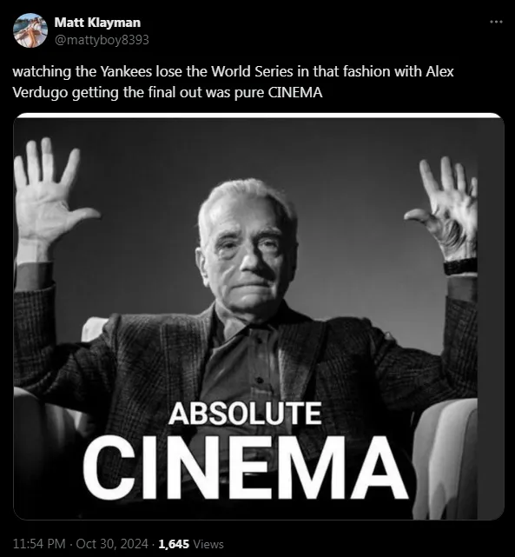Click the shirt collar in the meme photo
This screenshot has height=557, width=515.
[248, 325]
